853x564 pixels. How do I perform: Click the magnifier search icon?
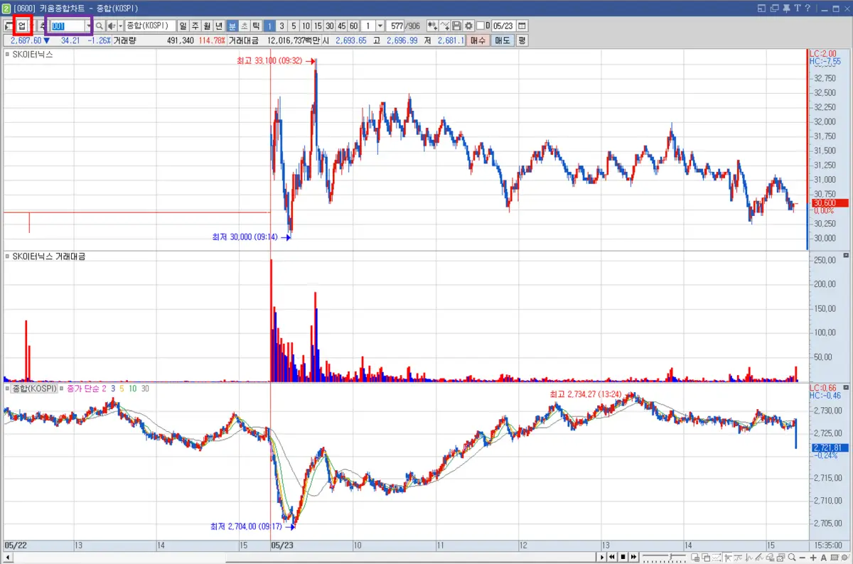coord(100,26)
